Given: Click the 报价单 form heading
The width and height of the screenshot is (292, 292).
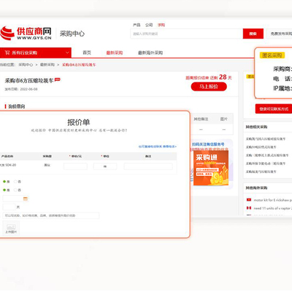Looking at the screenshot, I should 79,122.
